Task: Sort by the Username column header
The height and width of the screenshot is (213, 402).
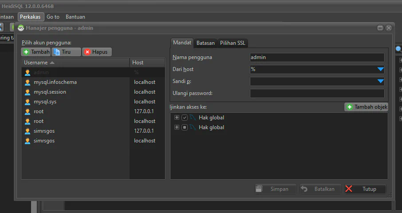Action: click(x=75, y=63)
